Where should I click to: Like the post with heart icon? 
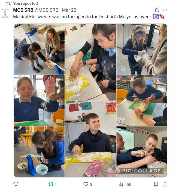pyautogui.click(x=86, y=184)
